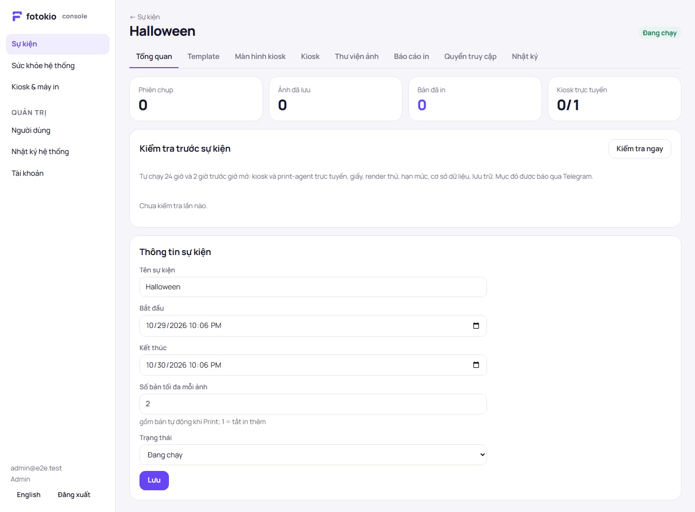Click the Phiên chụp stat card
The image size is (695, 512).
(196, 99)
